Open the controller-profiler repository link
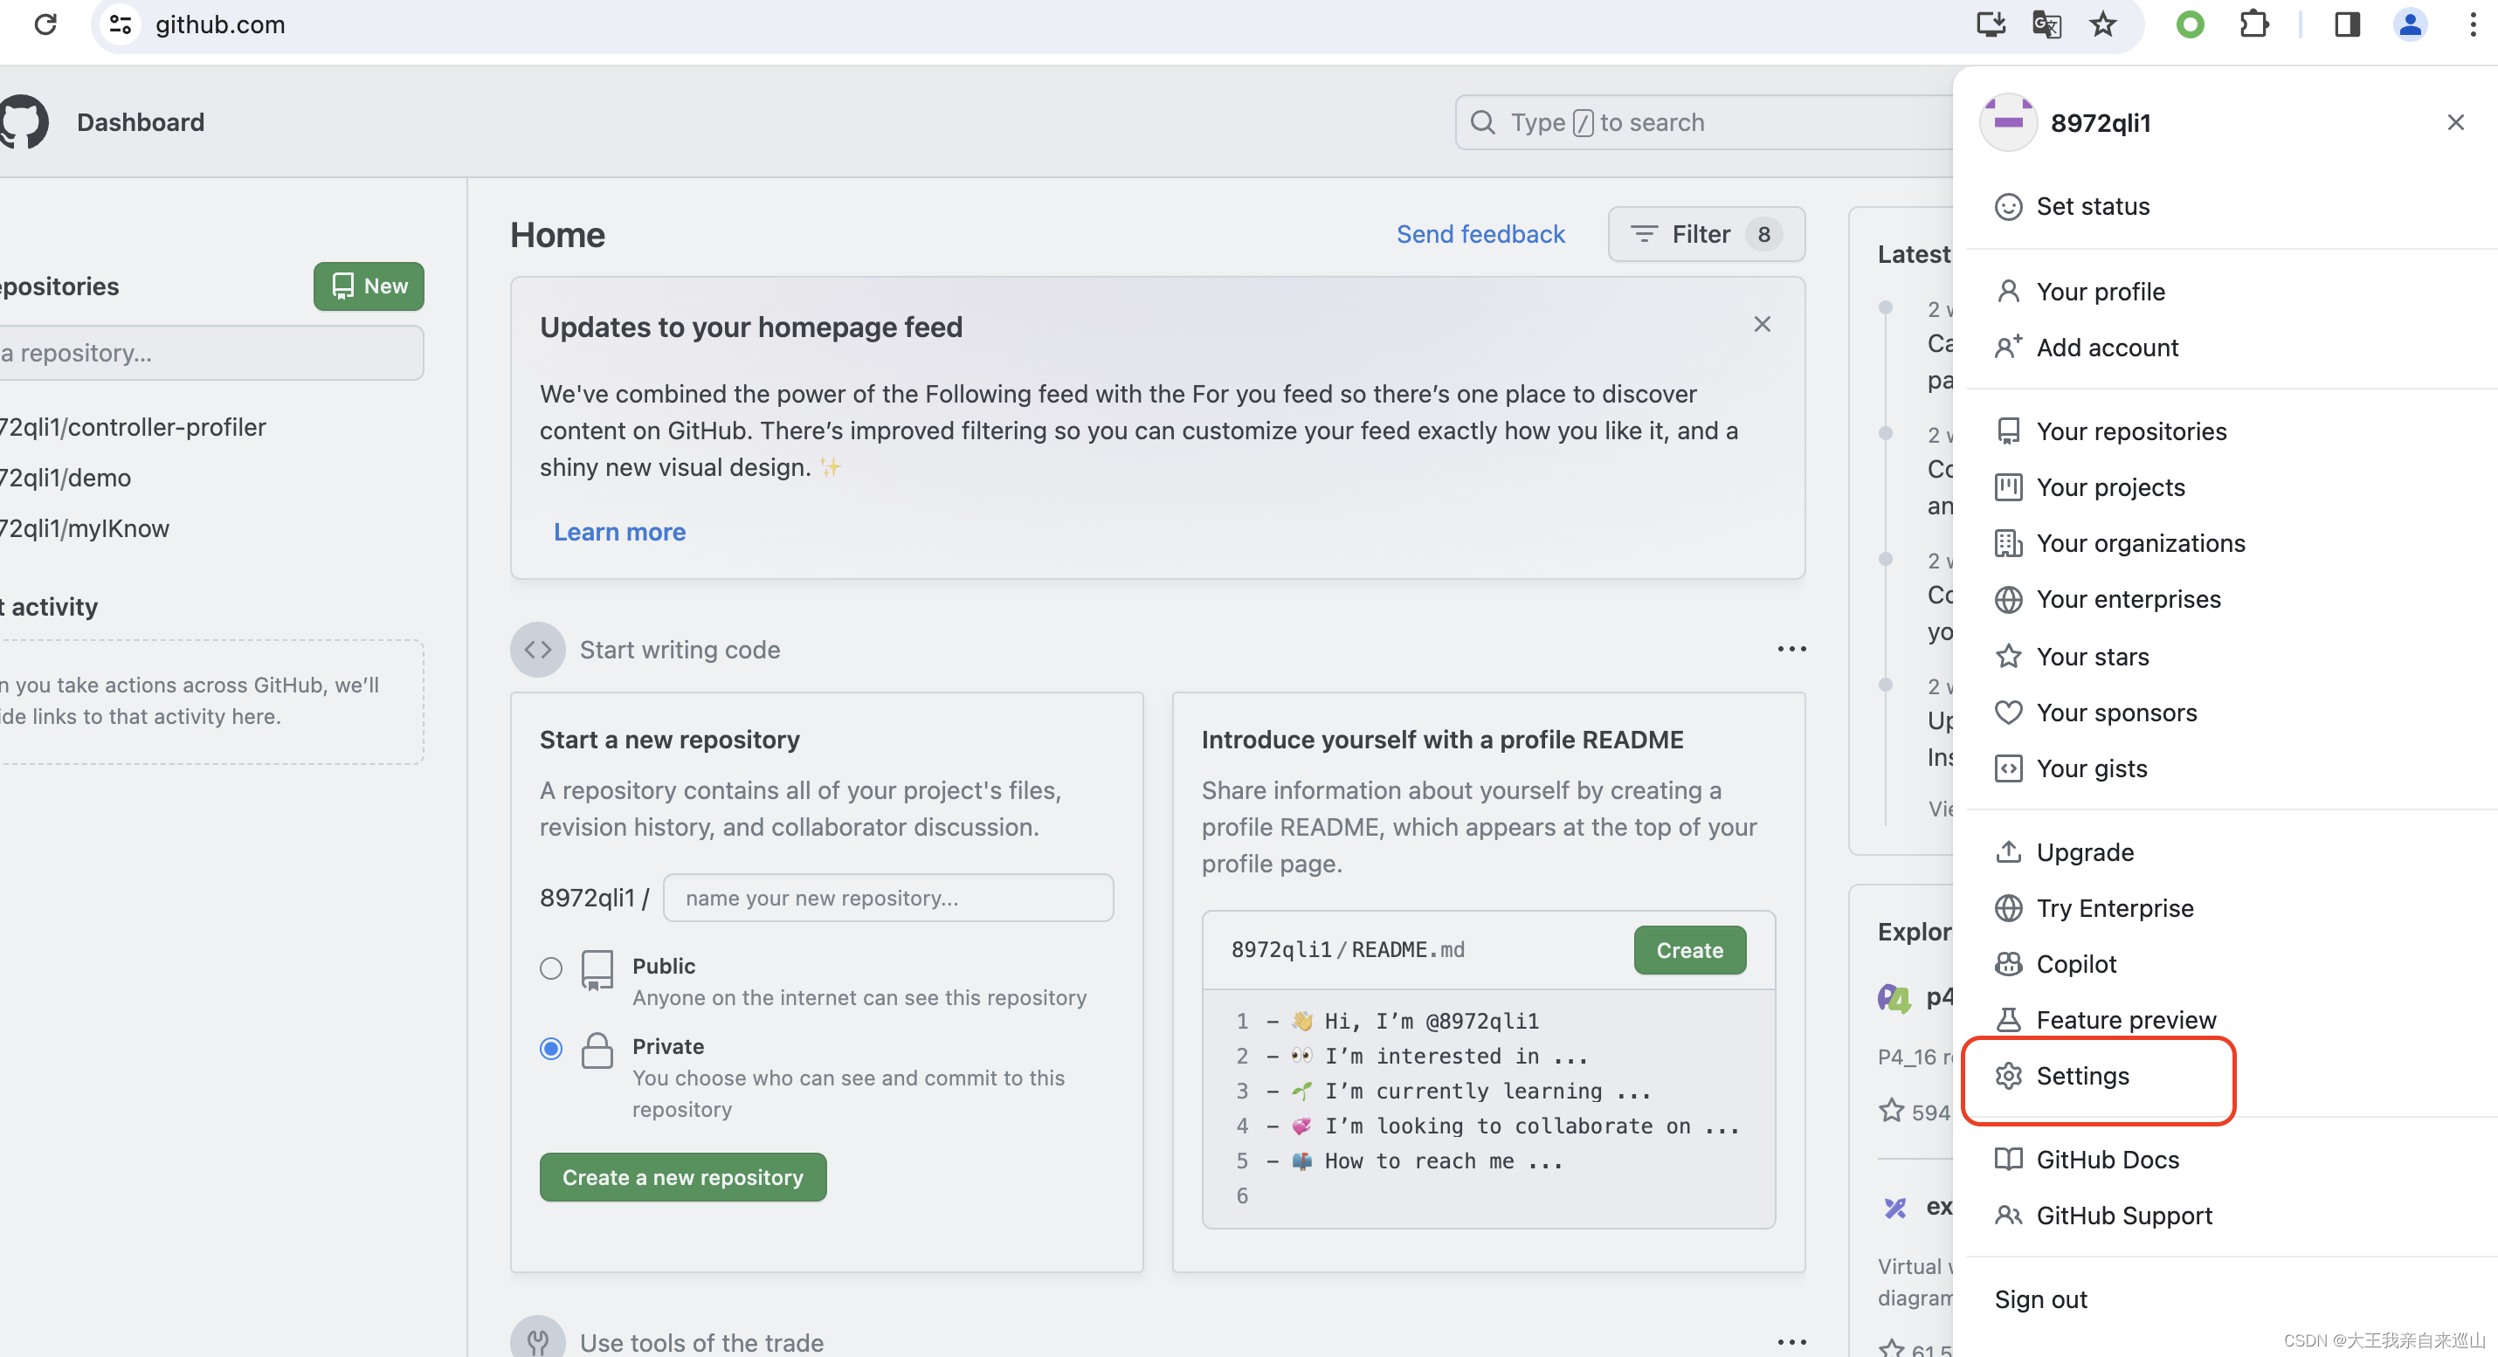Image resolution: width=2498 pixels, height=1357 pixels. (133, 426)
